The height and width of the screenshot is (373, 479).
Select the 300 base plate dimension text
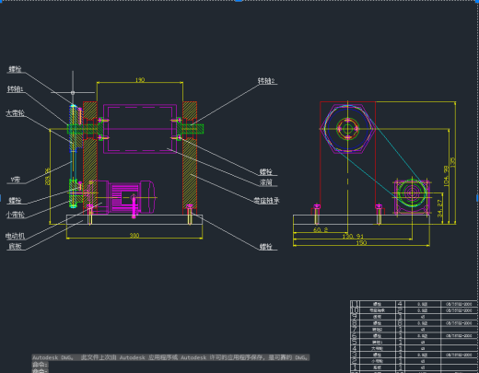134,236
